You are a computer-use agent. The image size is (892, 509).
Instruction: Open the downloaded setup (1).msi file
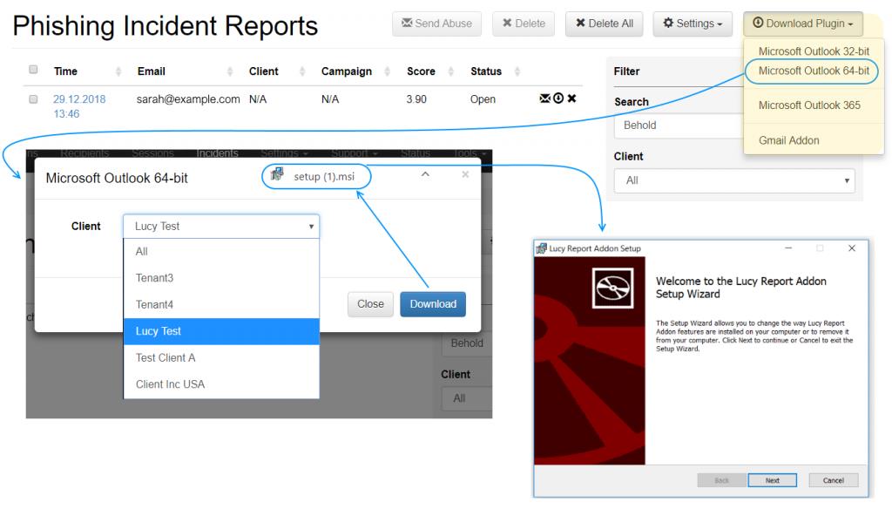click(316, 177)
